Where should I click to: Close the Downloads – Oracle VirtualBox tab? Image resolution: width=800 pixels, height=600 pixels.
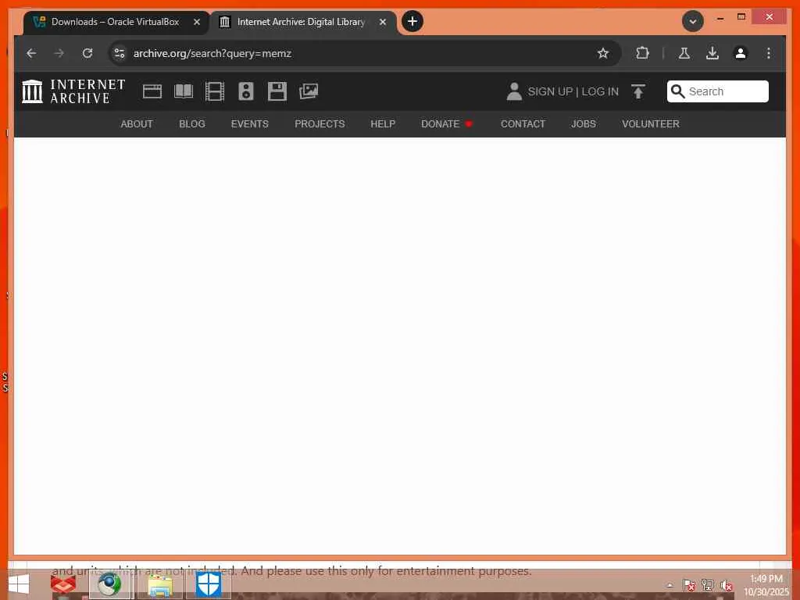coord(197,22)
